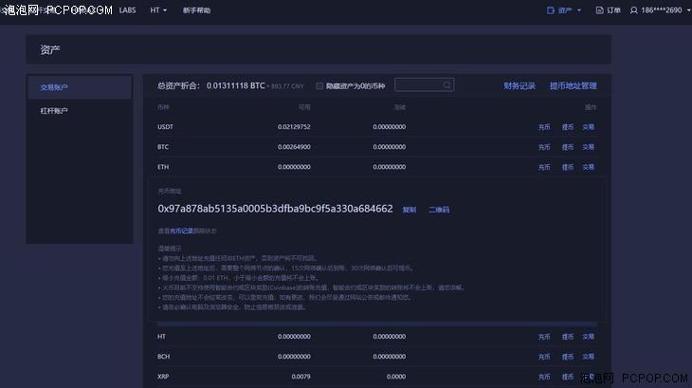Open the LABS menu item
Viewport: 692px width, 388px height.
pyautogui.click(x=128, y=10)
